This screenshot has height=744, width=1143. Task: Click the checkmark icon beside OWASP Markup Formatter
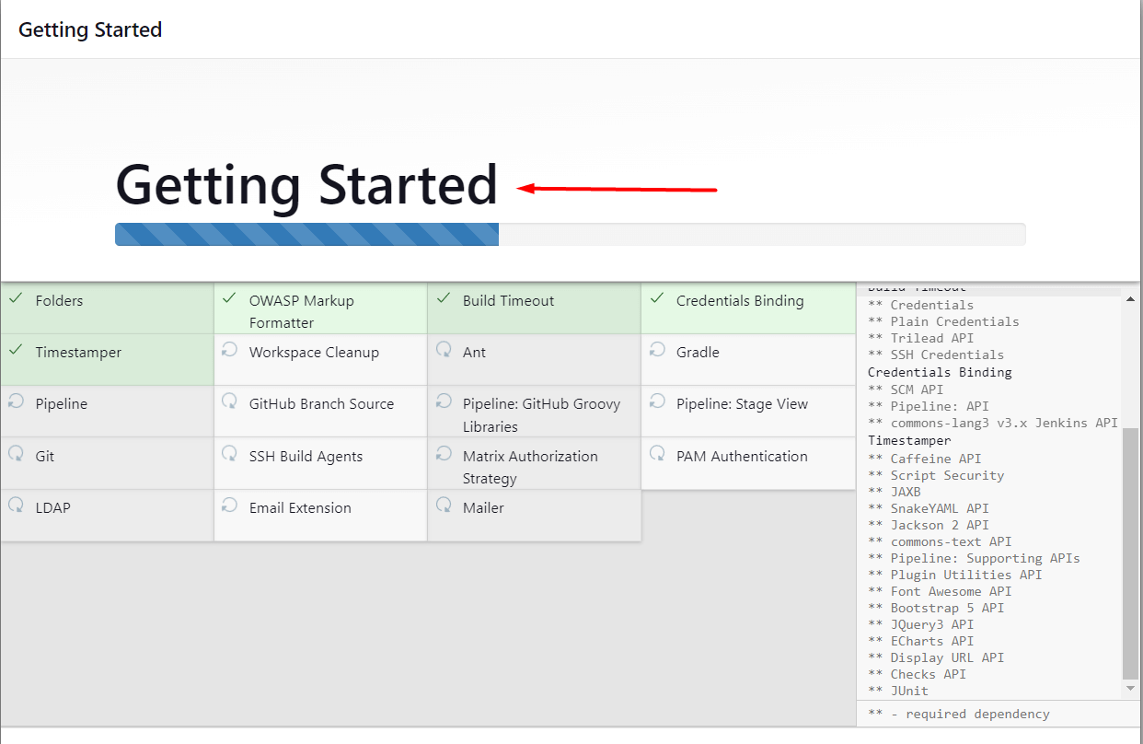[x=229, y=298]
